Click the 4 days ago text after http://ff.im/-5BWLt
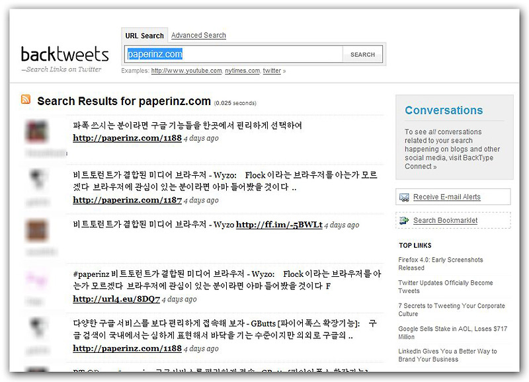The image size is (529, 382). coord(342,225)
